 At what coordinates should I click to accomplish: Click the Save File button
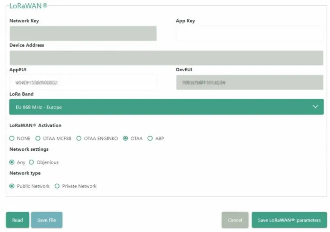coord(47,220)
